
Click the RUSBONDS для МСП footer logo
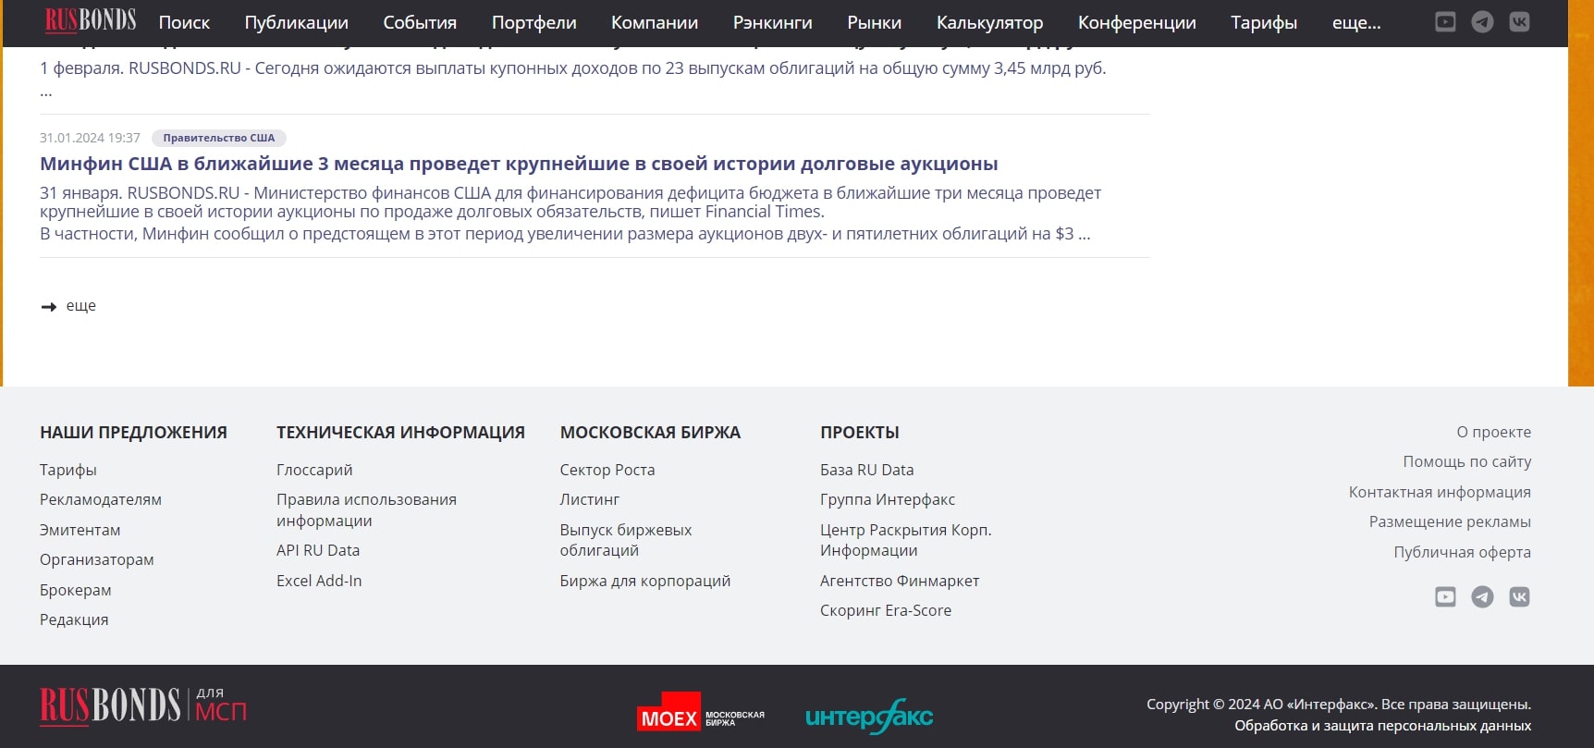point(143,705)
